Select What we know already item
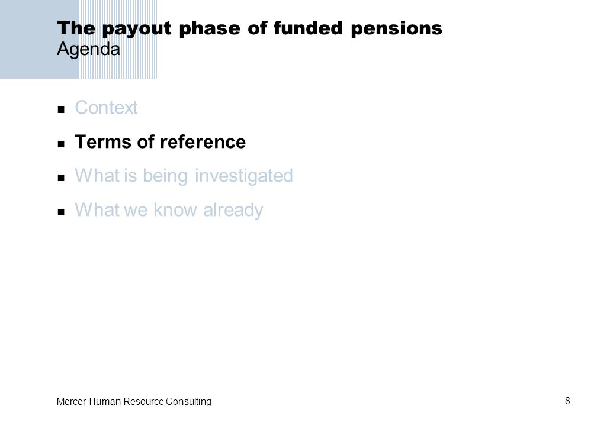This screenshot has width=597, height=426. (x=169, y=210)
